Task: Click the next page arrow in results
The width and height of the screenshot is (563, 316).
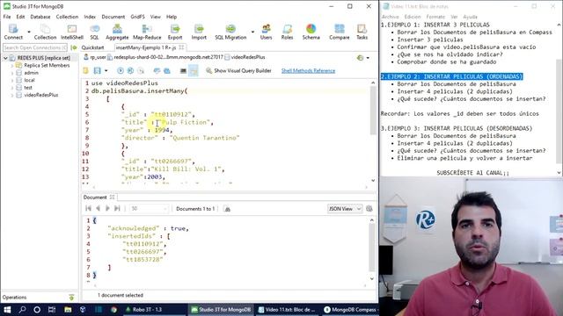Action: (107, 209)
